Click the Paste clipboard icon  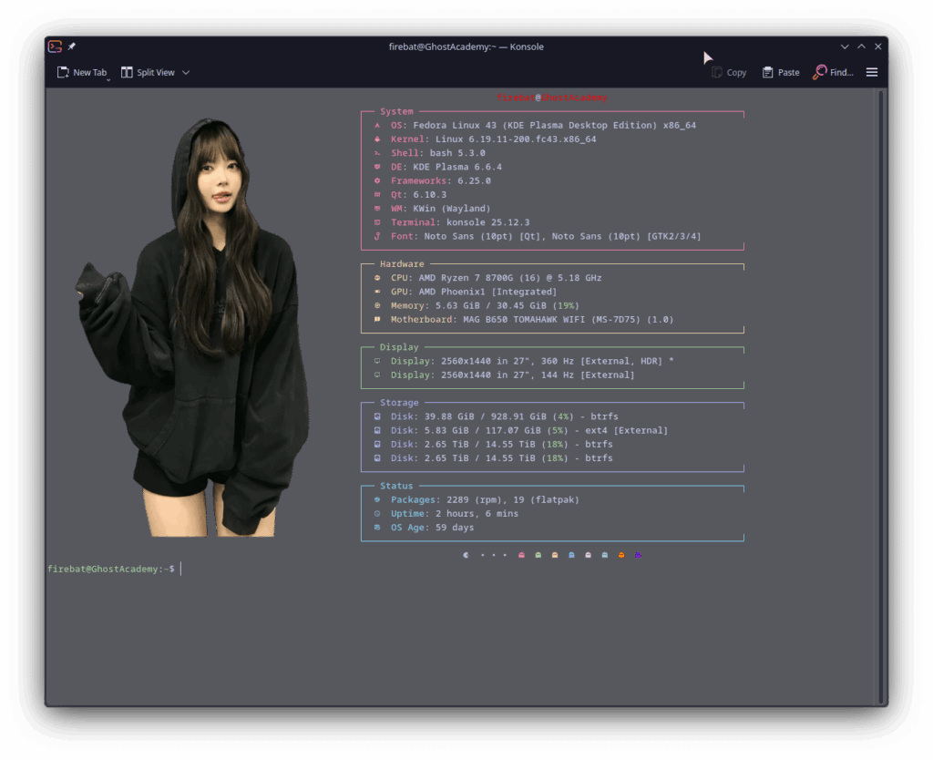point(768,73)
